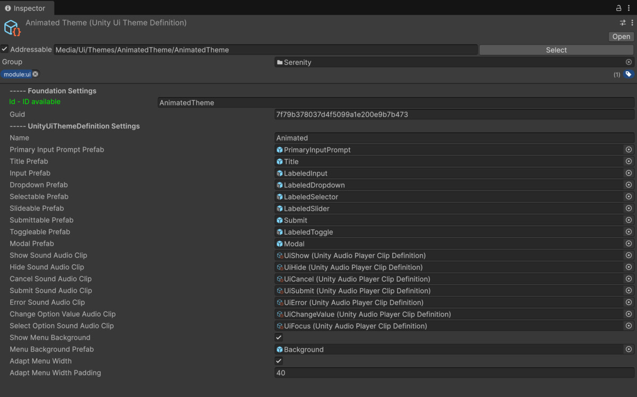Click the Select button for addressable

(x=556, y=50)
